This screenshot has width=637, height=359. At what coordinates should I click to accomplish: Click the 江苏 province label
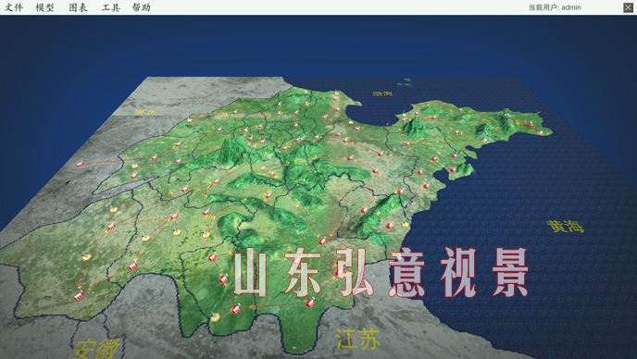(x=358, y=339)
